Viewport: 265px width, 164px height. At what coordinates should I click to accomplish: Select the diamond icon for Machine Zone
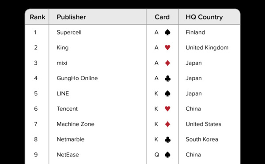pyautogui.click(x=167, y=124)
